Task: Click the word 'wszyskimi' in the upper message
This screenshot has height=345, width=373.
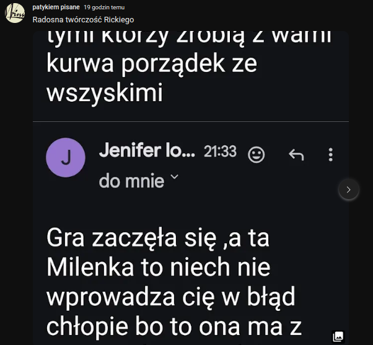Action: [105, 93]
